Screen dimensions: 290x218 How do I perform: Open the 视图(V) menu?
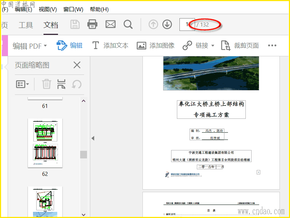click(x=48, y=9)
